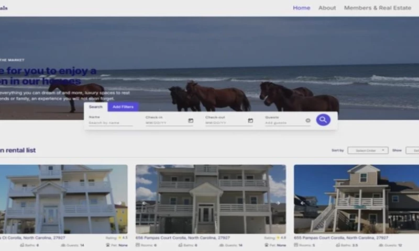Click the 'Show' label
The image size is (419, 251).
coord(397,151)
